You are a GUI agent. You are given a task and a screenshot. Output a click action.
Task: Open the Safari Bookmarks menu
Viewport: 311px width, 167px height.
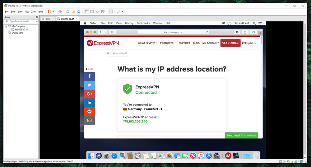(x=143, y=23)
